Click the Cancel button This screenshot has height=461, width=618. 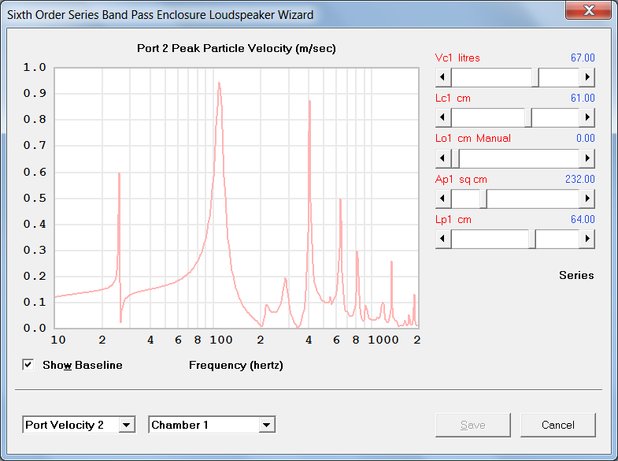557,425
